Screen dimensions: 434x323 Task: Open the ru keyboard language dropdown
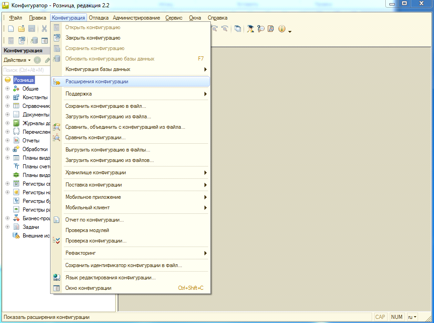(x=412, y=317)
